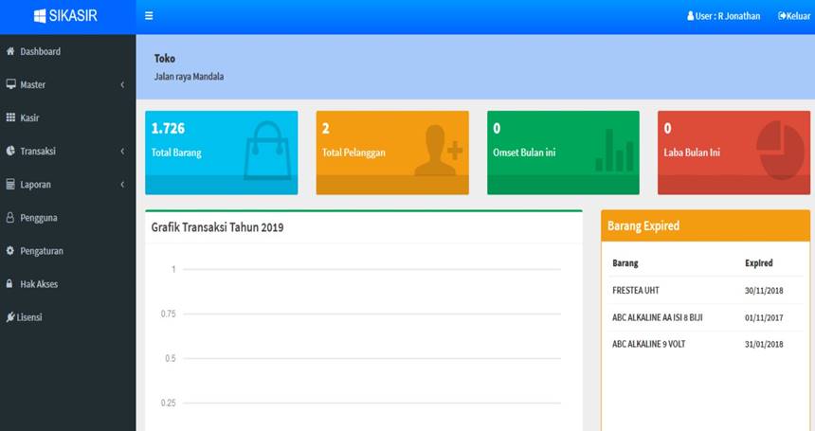Open User: R Jonathan profile link
Screen dimensions: 815x431
(724, 16)
